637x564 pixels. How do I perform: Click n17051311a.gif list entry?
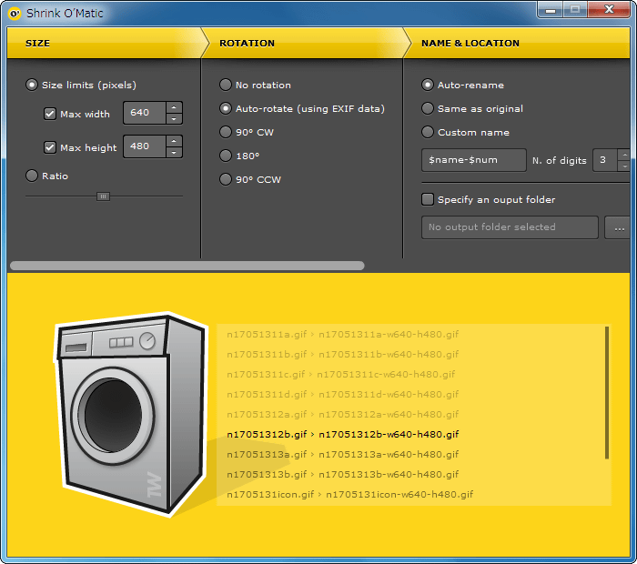point(342,335)
